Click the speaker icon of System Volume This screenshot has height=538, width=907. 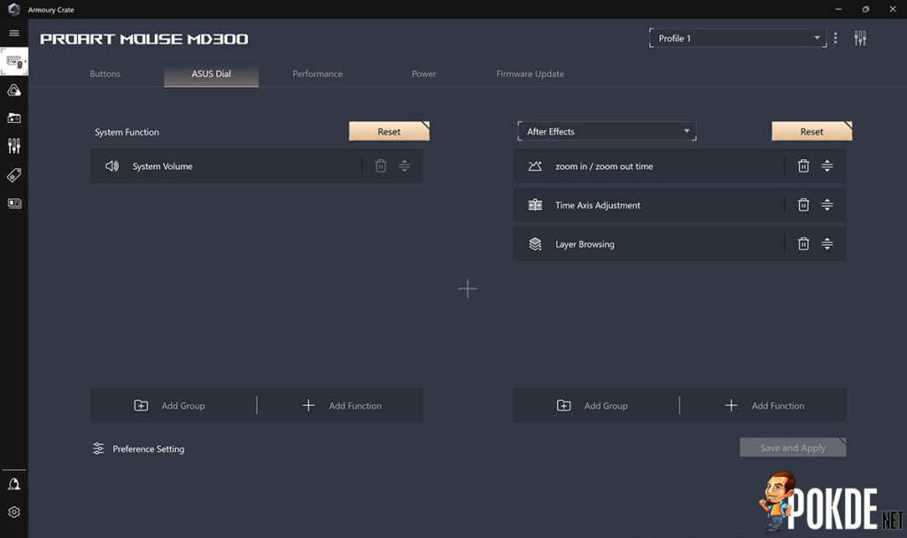click(x=112, y=165)
